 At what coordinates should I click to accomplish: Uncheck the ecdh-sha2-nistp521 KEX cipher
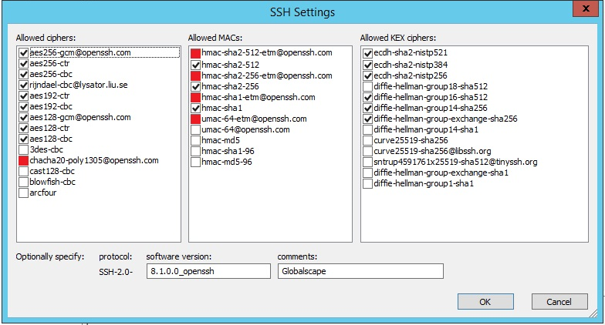[x=368, y=53]
